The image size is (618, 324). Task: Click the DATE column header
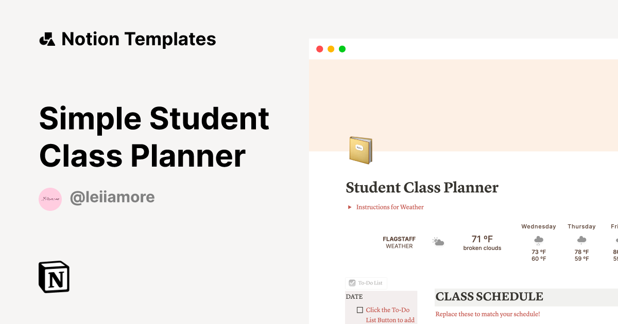coord(354,296)
